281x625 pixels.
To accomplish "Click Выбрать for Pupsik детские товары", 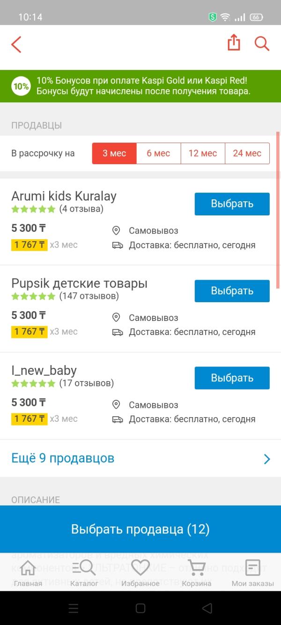I will tap(232, 291).
